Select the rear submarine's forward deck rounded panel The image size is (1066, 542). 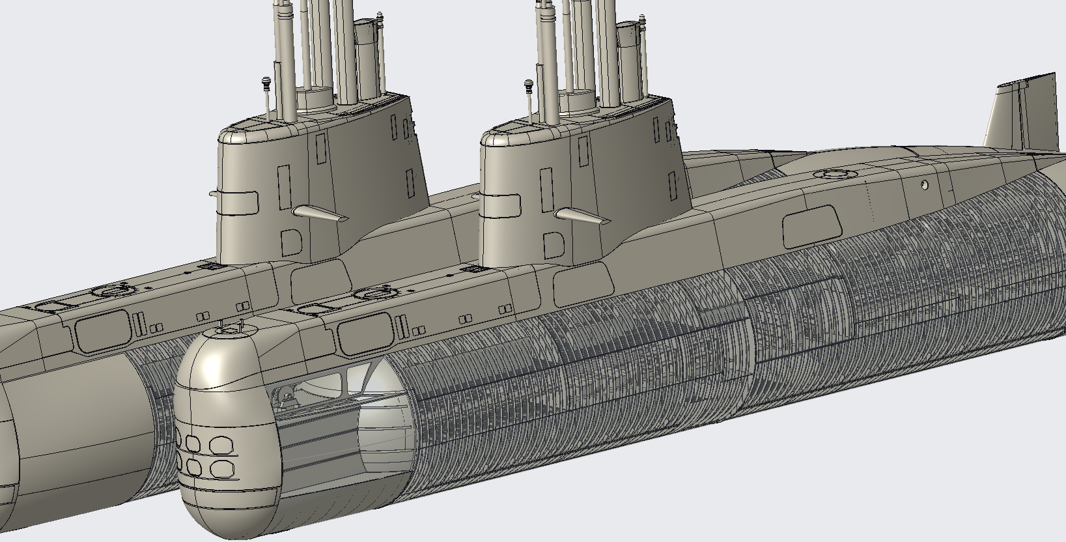pyautogui.click(x=102, y=331)
